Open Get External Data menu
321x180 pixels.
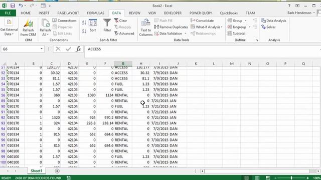9,27
